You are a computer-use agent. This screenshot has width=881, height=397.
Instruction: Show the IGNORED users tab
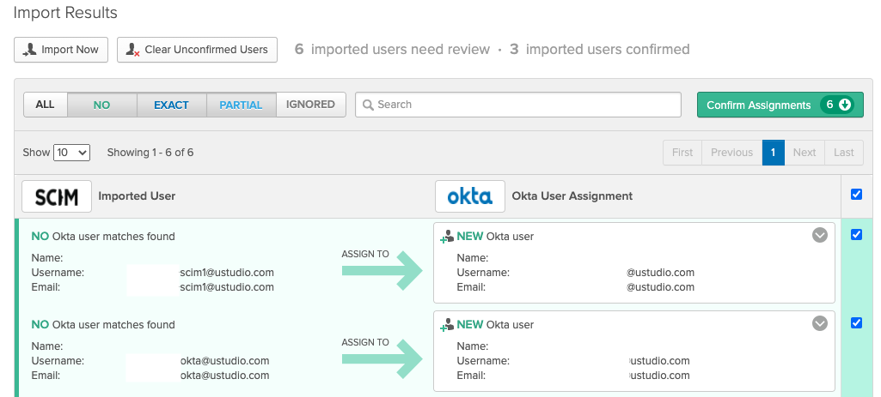[310, 105]
